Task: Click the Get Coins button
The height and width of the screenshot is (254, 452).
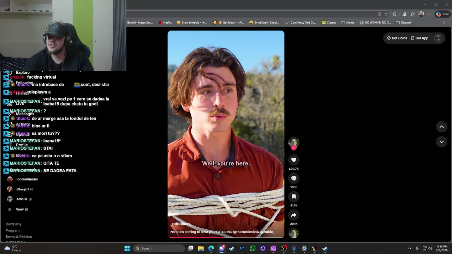Action: (x=397, y=38)
